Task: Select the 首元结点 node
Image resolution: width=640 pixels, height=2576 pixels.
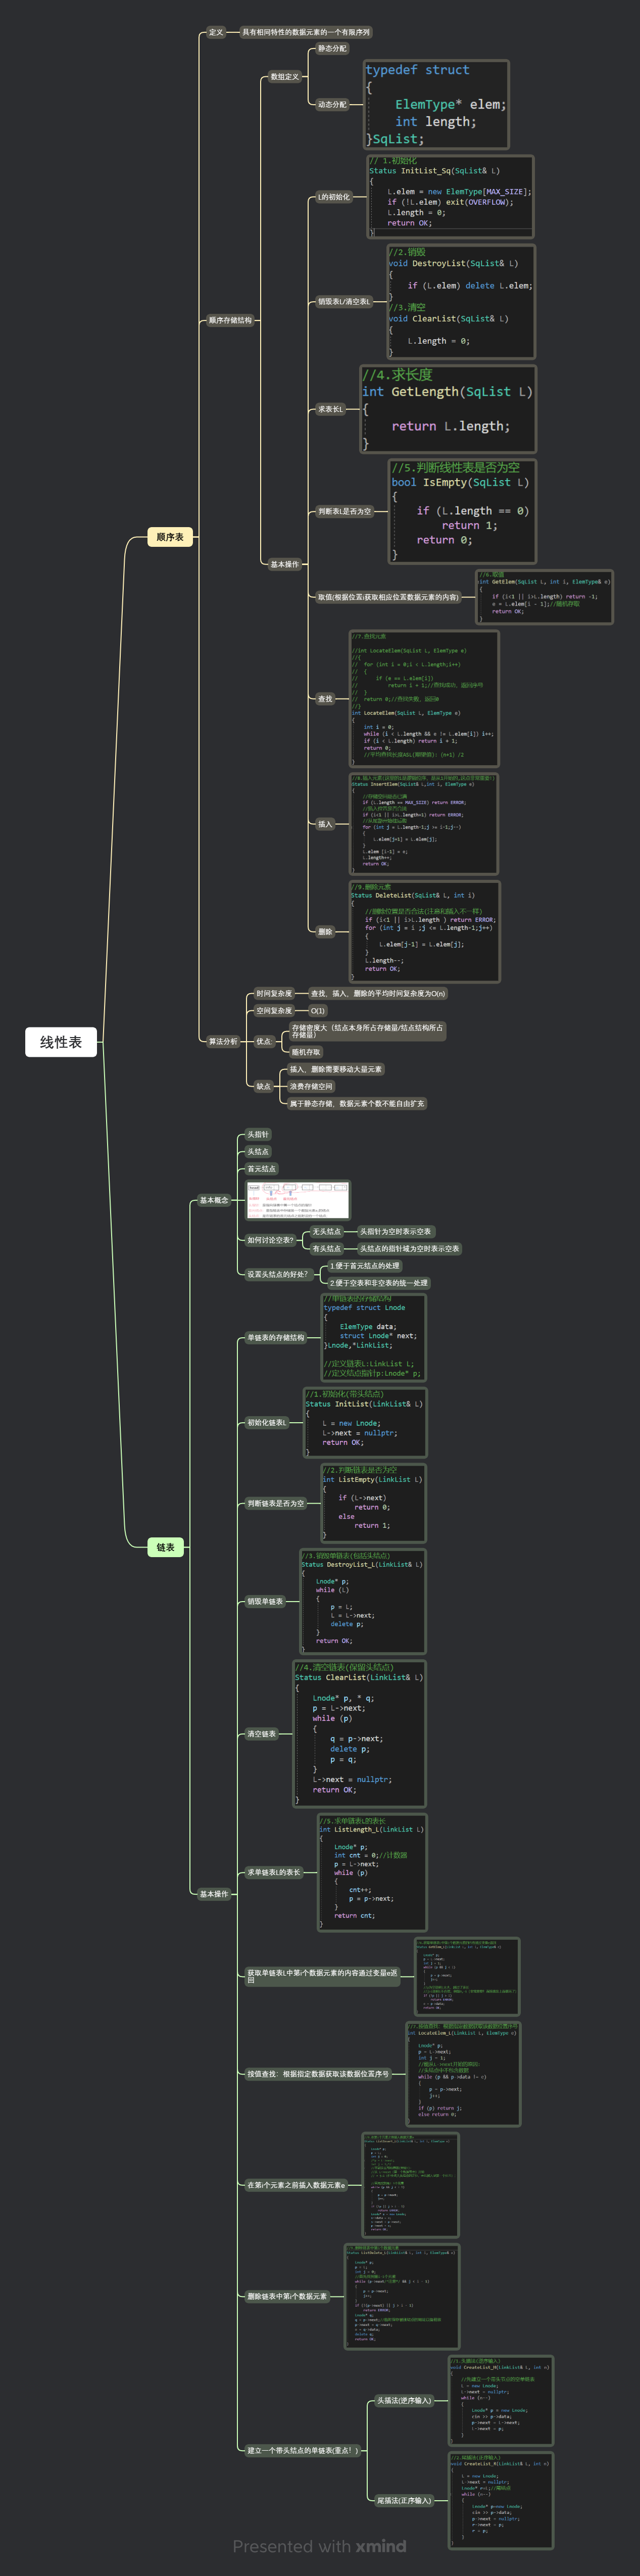Action: (262, 1168)
